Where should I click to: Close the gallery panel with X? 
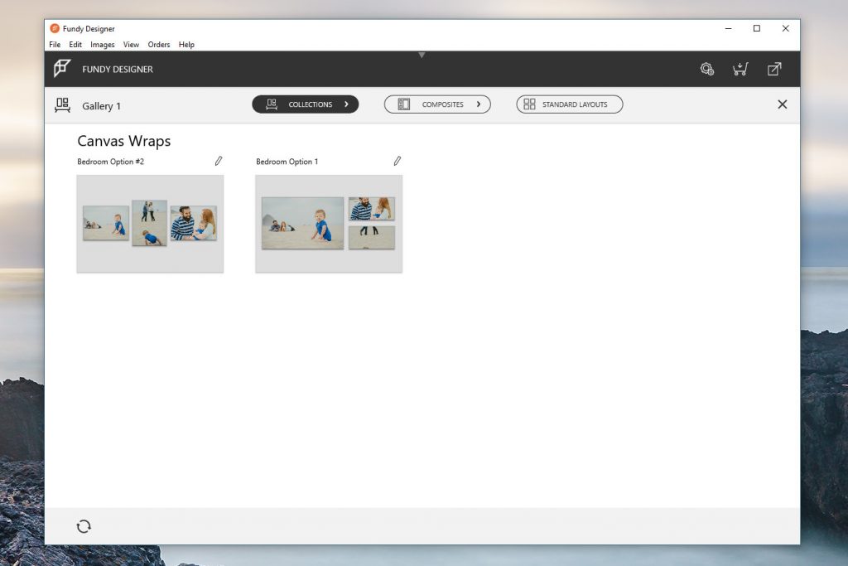[782, 104]
